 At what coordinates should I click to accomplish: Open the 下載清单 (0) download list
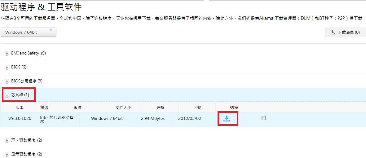coord(345,33)
